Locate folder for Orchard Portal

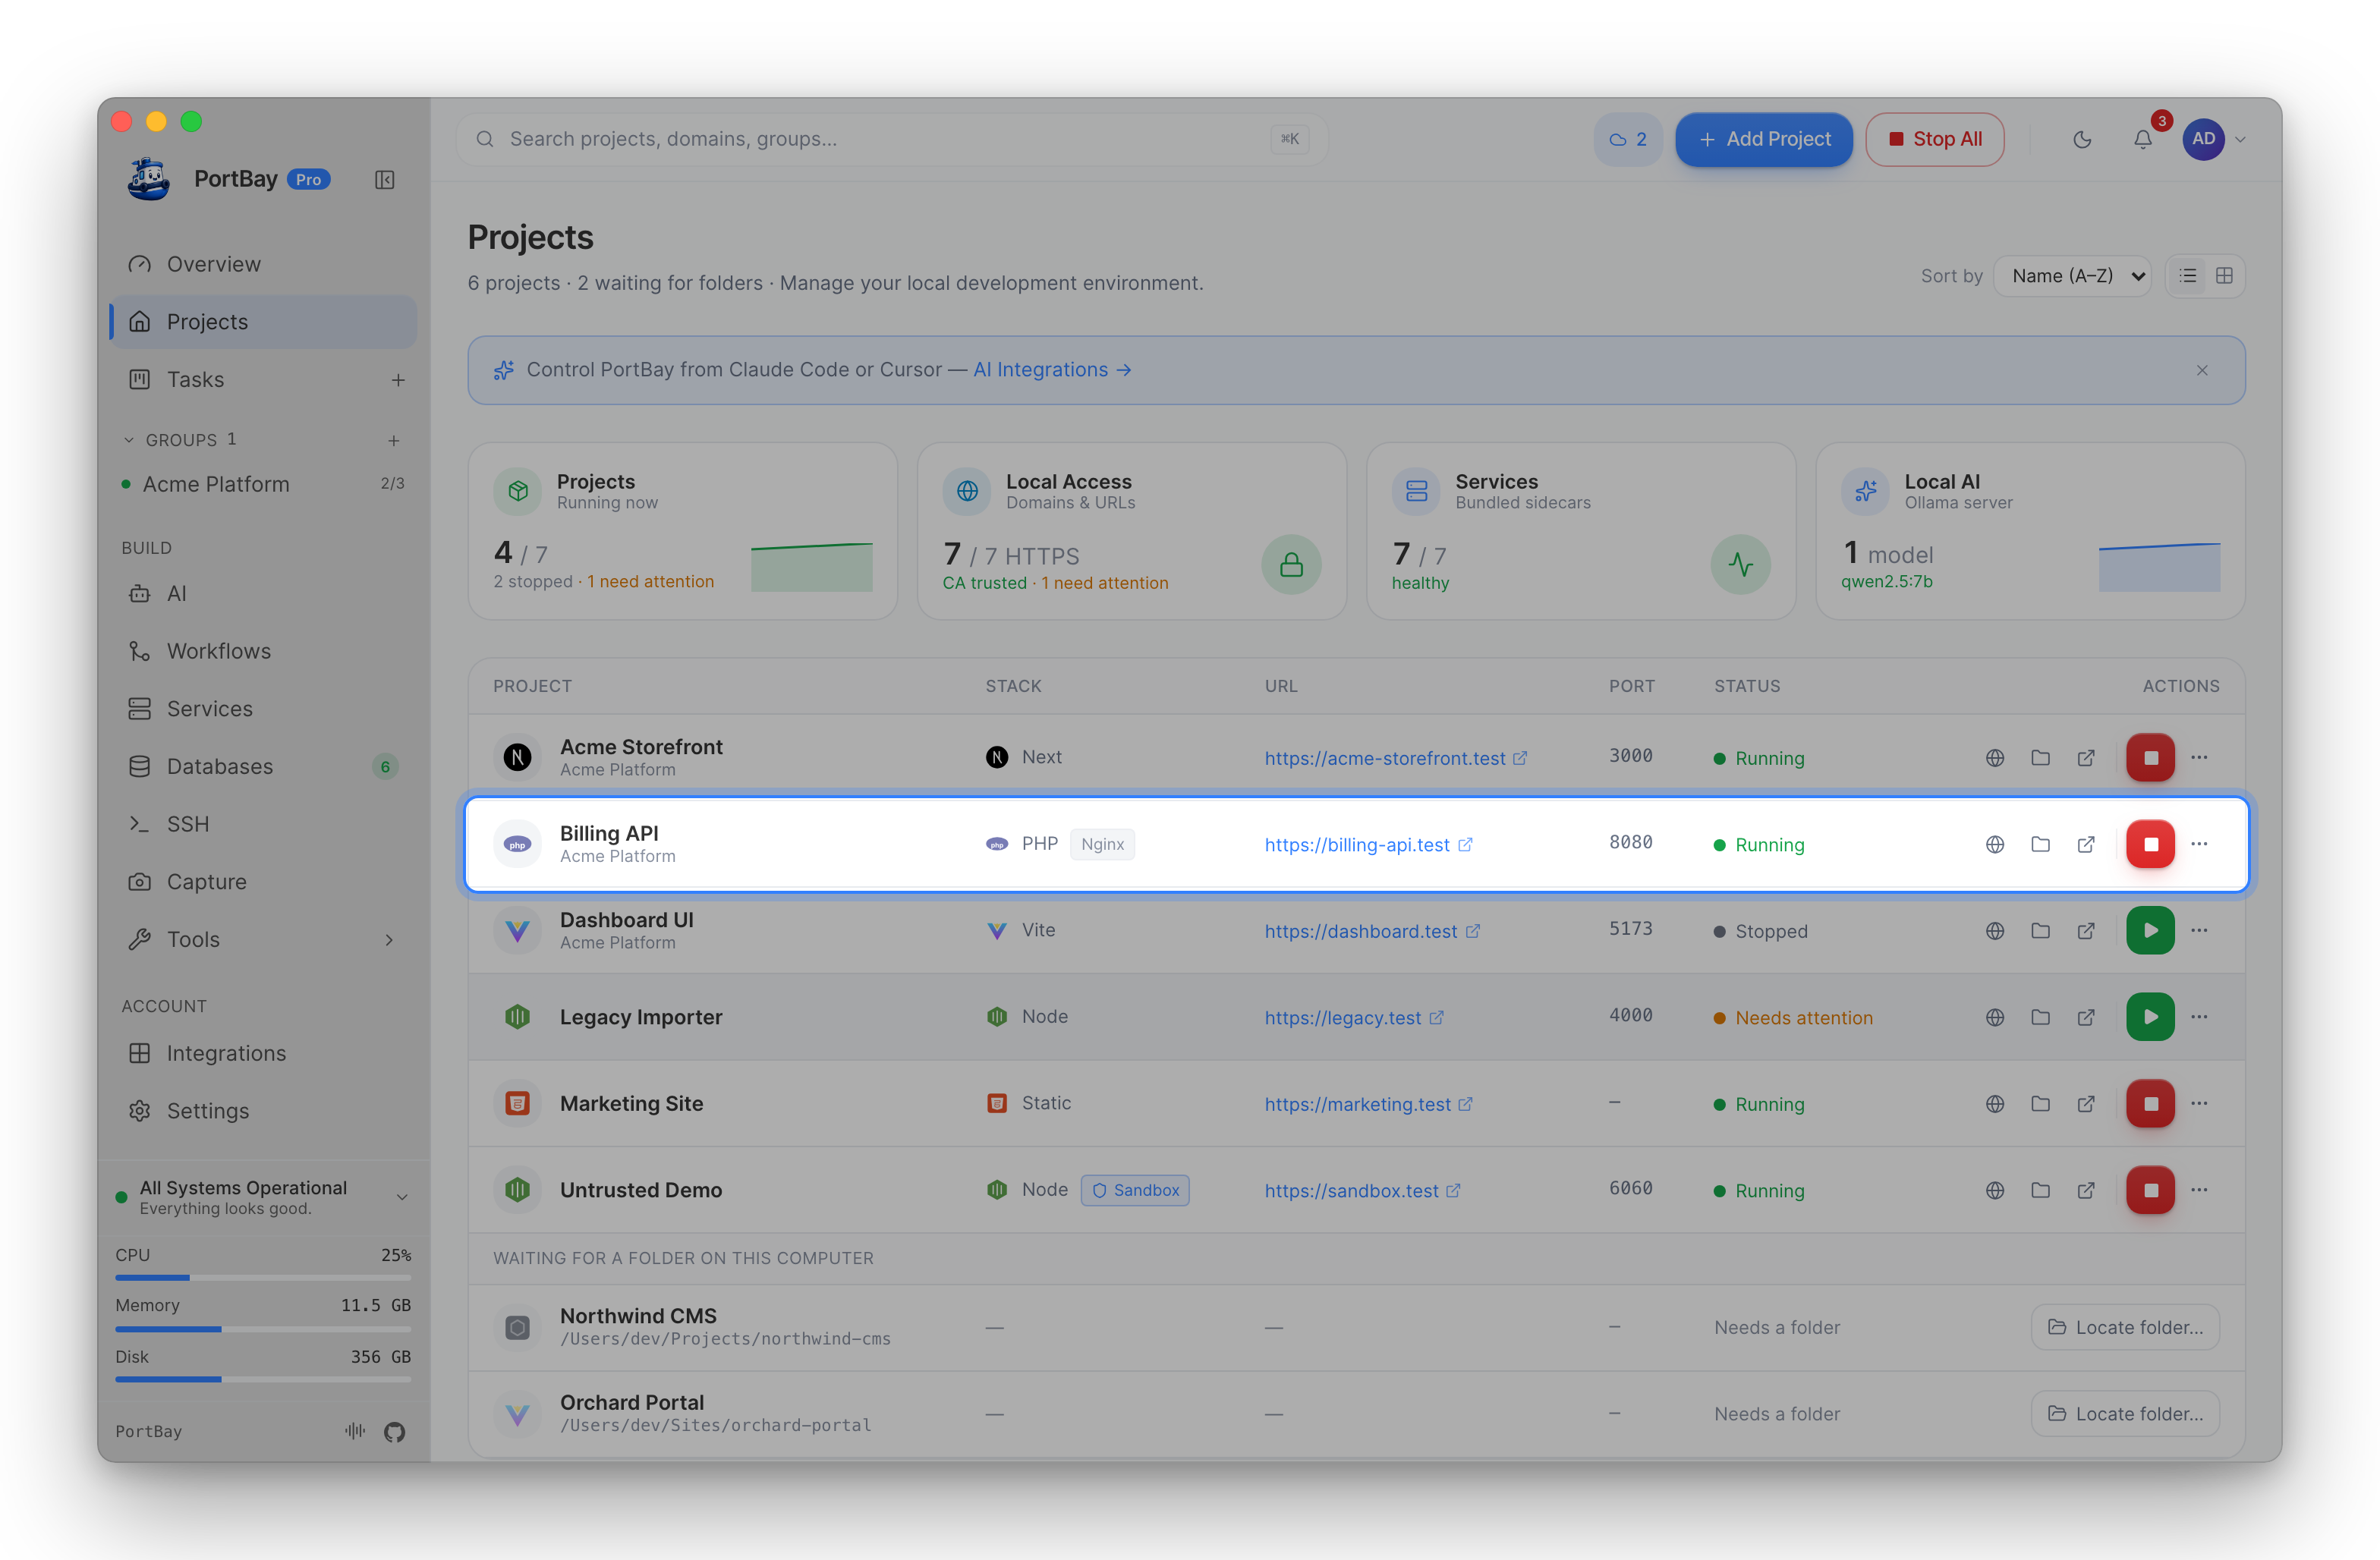point(2125,1414)
